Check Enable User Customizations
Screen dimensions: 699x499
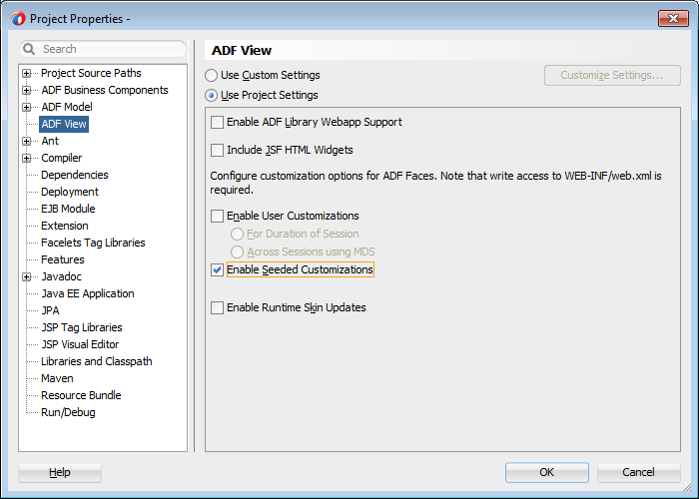(218, 216)
